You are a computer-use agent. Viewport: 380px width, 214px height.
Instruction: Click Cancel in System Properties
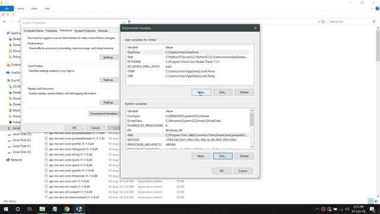click(x=96, y=128)
